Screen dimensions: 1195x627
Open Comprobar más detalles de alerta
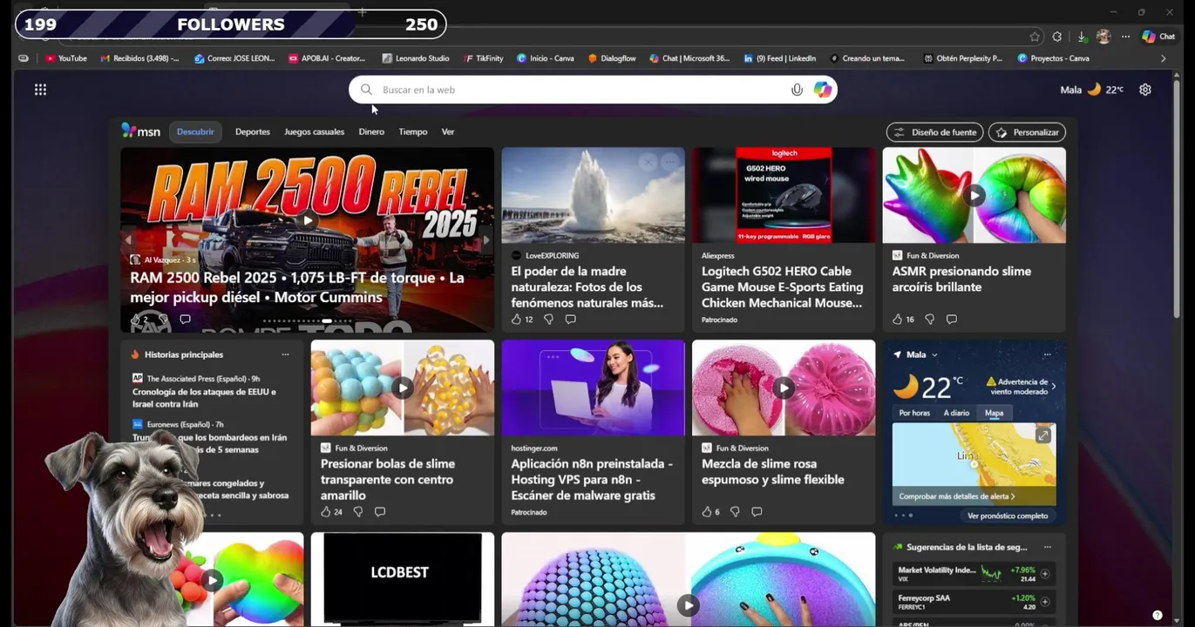click(957, 496)
